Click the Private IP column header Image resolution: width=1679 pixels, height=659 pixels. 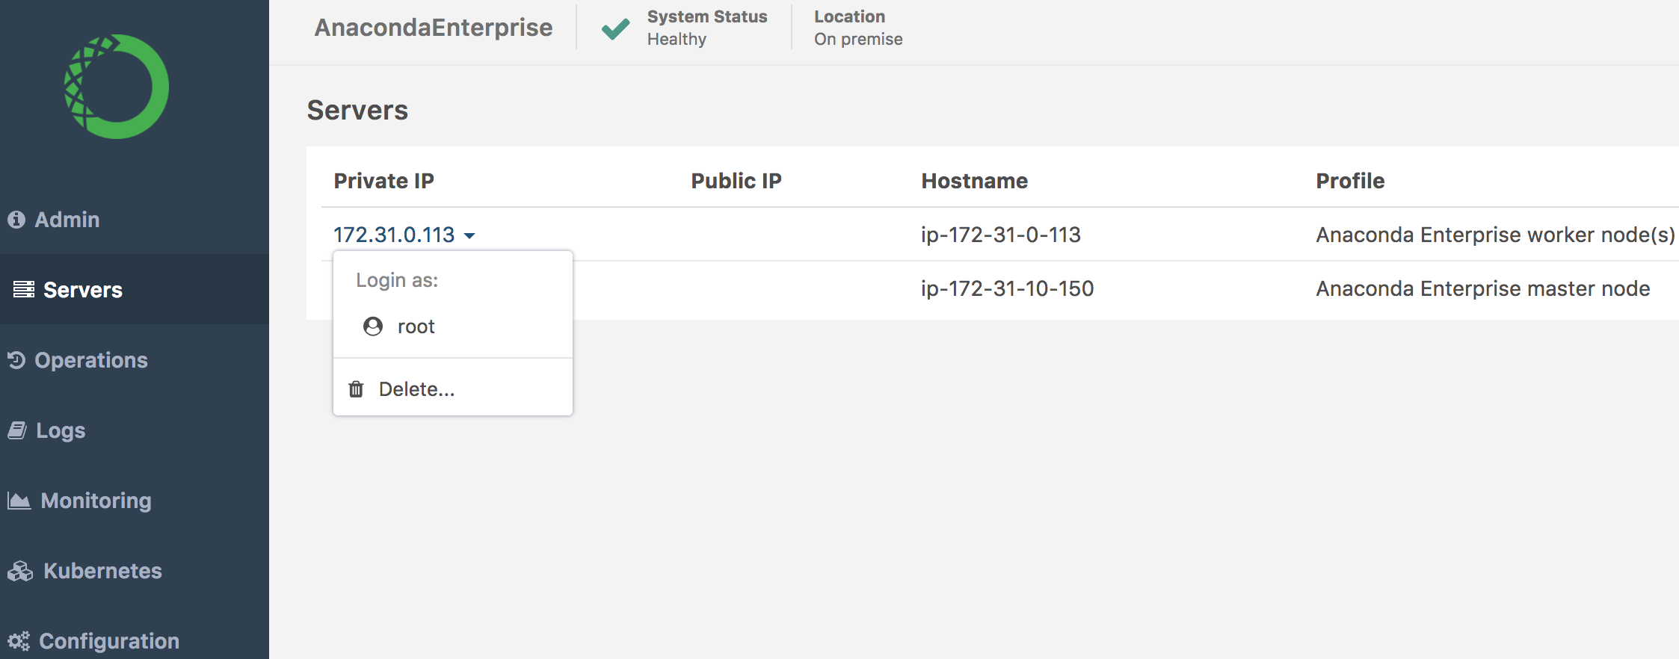click(x=383, y=181)
